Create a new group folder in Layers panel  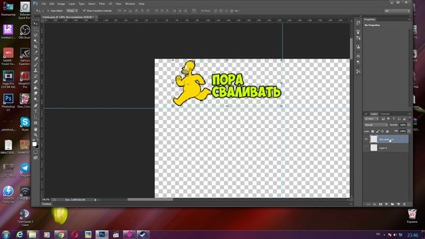392,204
